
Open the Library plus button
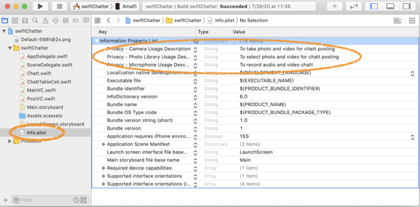point(335,6)
